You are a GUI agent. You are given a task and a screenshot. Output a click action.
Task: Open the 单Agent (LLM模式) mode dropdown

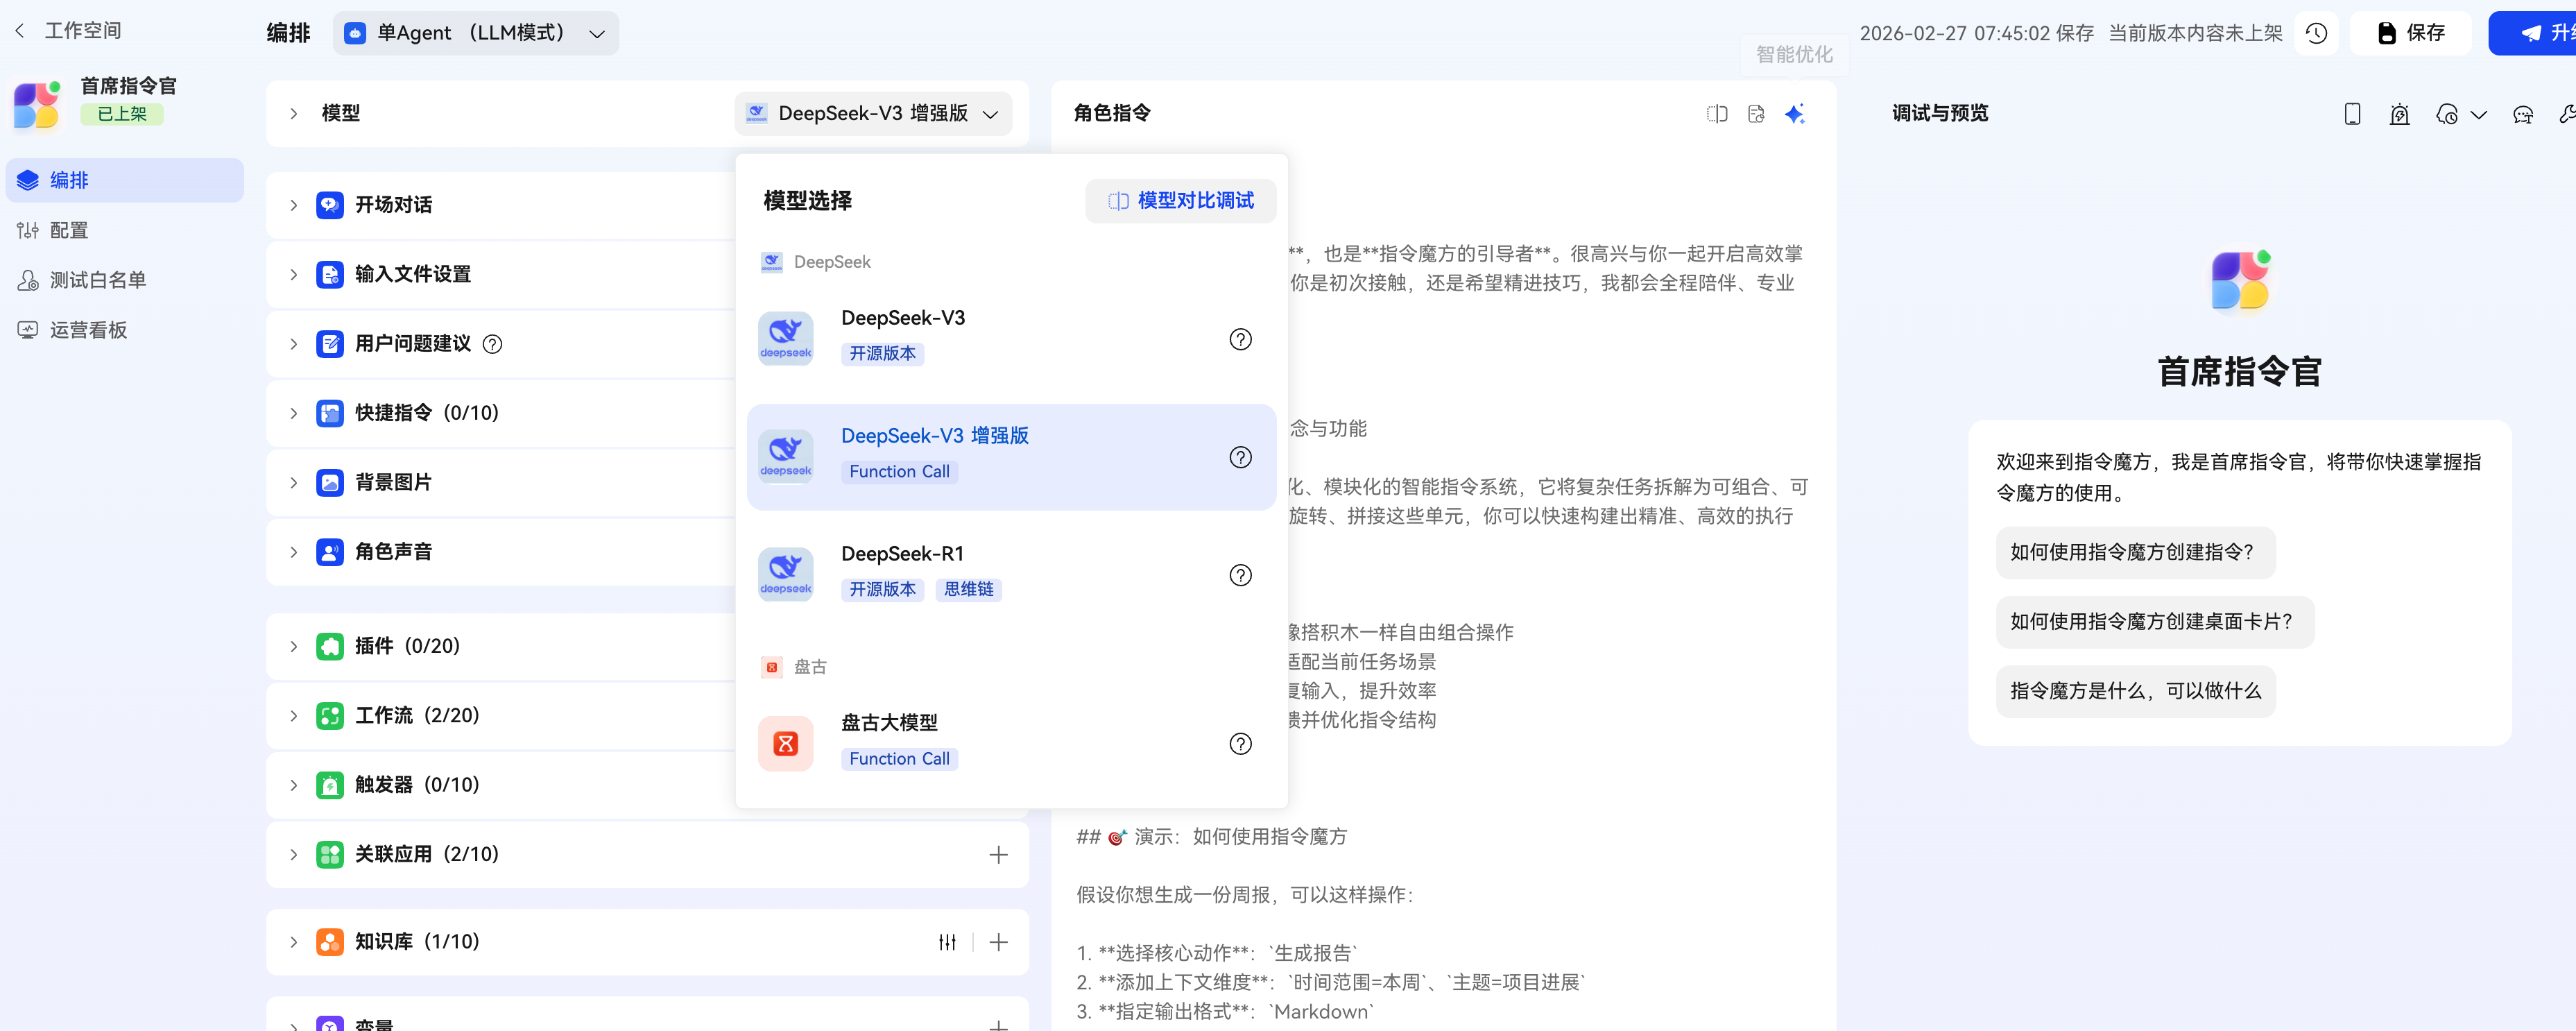click(x=476, y=33)
